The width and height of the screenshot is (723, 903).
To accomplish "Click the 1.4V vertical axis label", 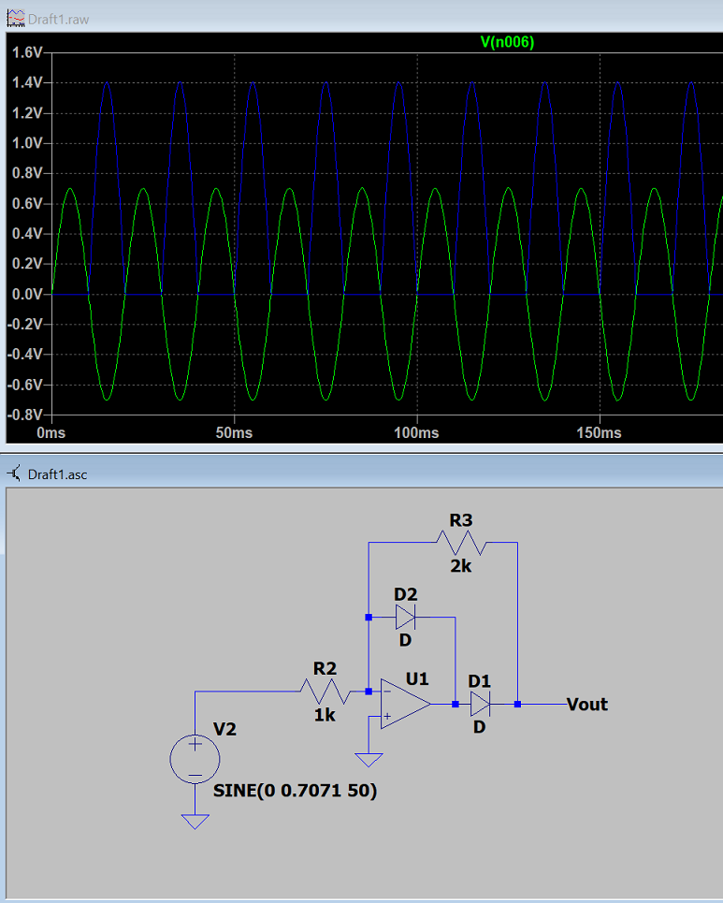I will tap(27, 82).
